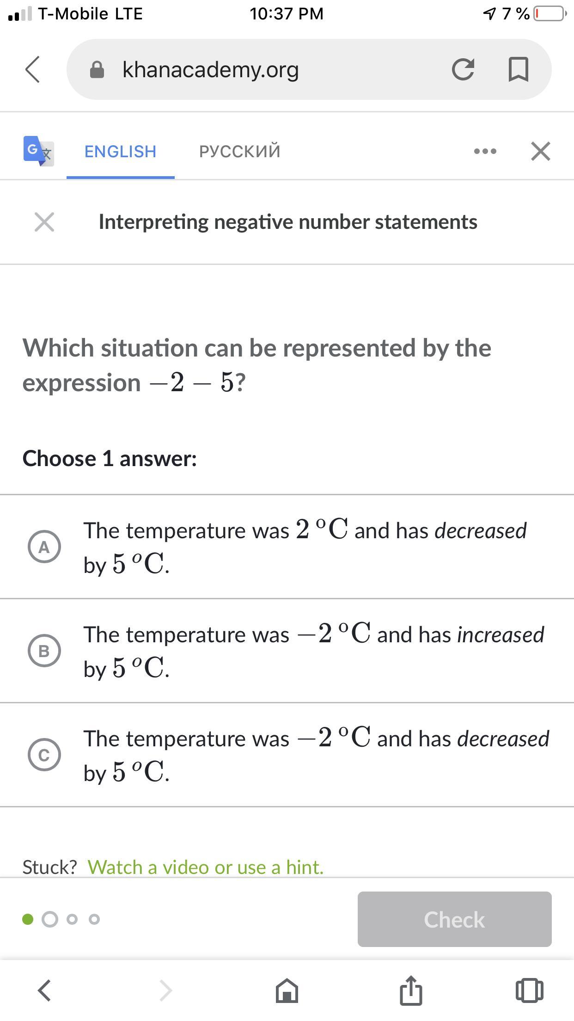Open translate options three-dot menu
574x1021 pixels.
coord(485,151)
